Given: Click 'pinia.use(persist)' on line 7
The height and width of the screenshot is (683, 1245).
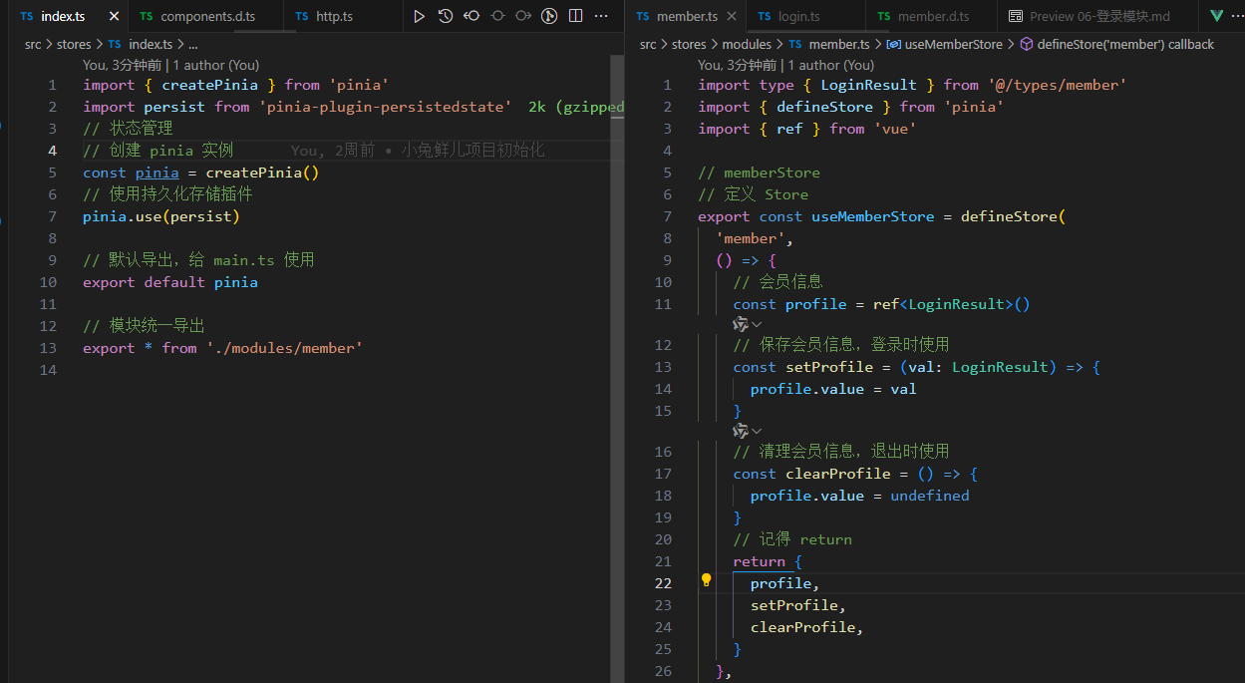Looking at the screenshot, I should tap(161, 216).
